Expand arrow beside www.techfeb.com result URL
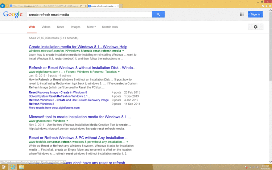272x170 pixels. (127, 142)
